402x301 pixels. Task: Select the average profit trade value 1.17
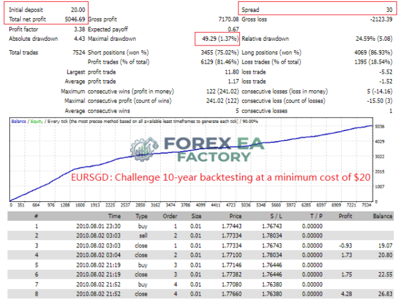click(233, 82)
